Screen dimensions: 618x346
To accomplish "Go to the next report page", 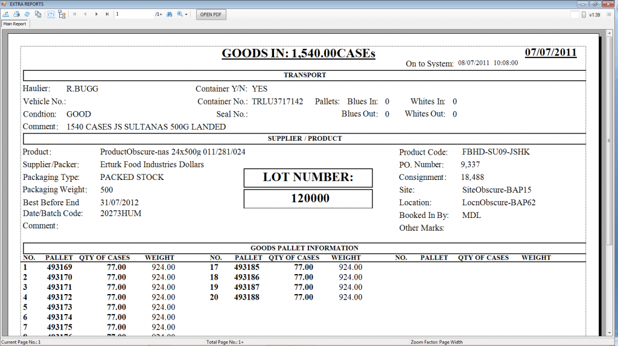I will click(x=97, y=14).
